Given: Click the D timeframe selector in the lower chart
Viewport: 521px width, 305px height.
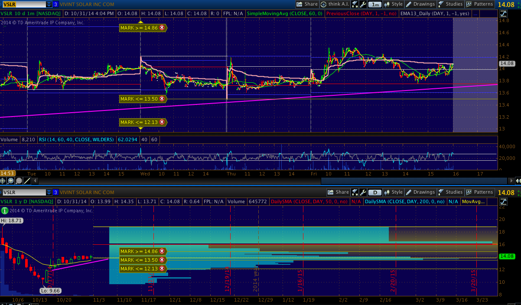Looking at the screenshot, I should point(375,192).
